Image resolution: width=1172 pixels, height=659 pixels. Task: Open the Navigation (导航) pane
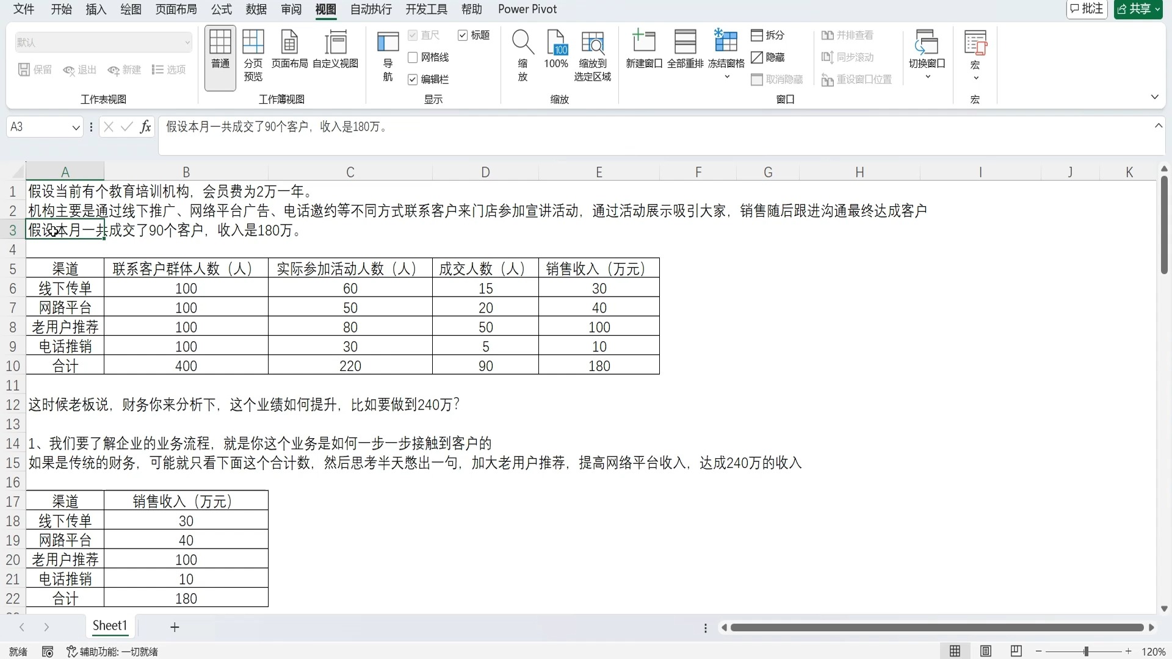pyautogui.click(x=388, y=56)
